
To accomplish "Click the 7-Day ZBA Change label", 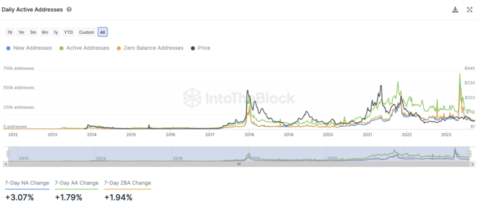I will (128, 183).
